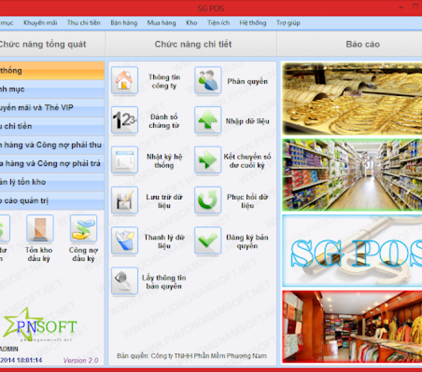Click the Công nợ đầu kỳ label
The height and width of the screenshot is (372, 422).
click(x=83, y=254)
